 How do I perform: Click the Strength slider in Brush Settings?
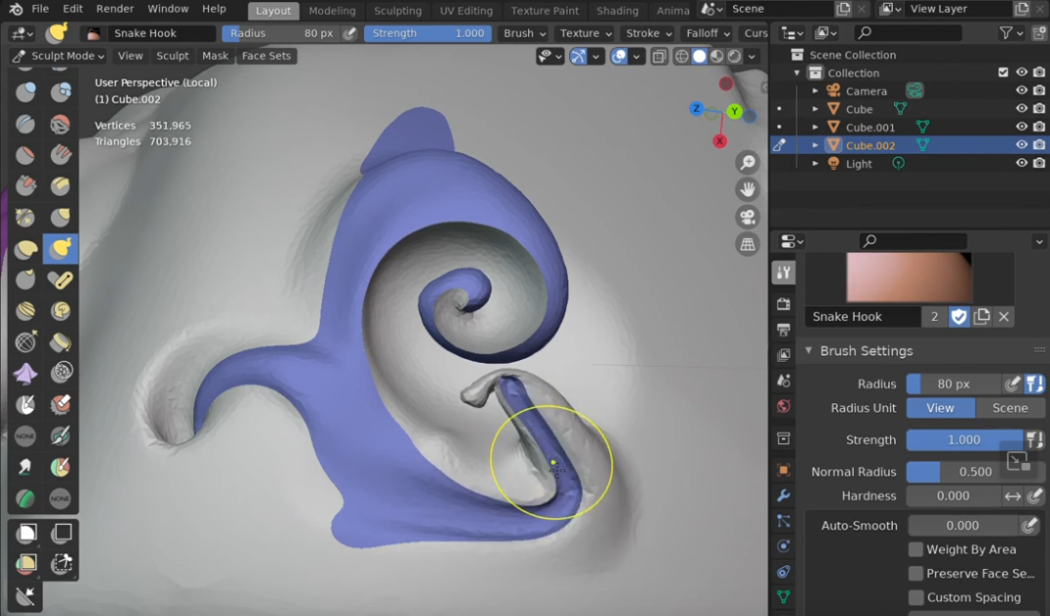point(965,439)
